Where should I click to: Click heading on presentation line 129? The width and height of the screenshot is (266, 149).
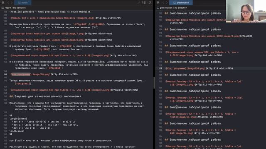click(x=193, y=107)
